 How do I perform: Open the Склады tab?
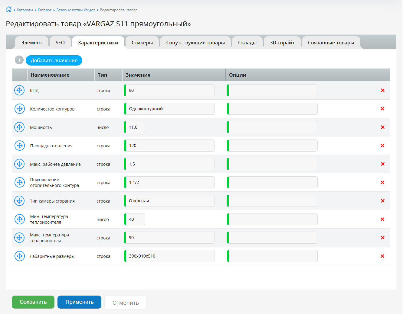point(247,43)
